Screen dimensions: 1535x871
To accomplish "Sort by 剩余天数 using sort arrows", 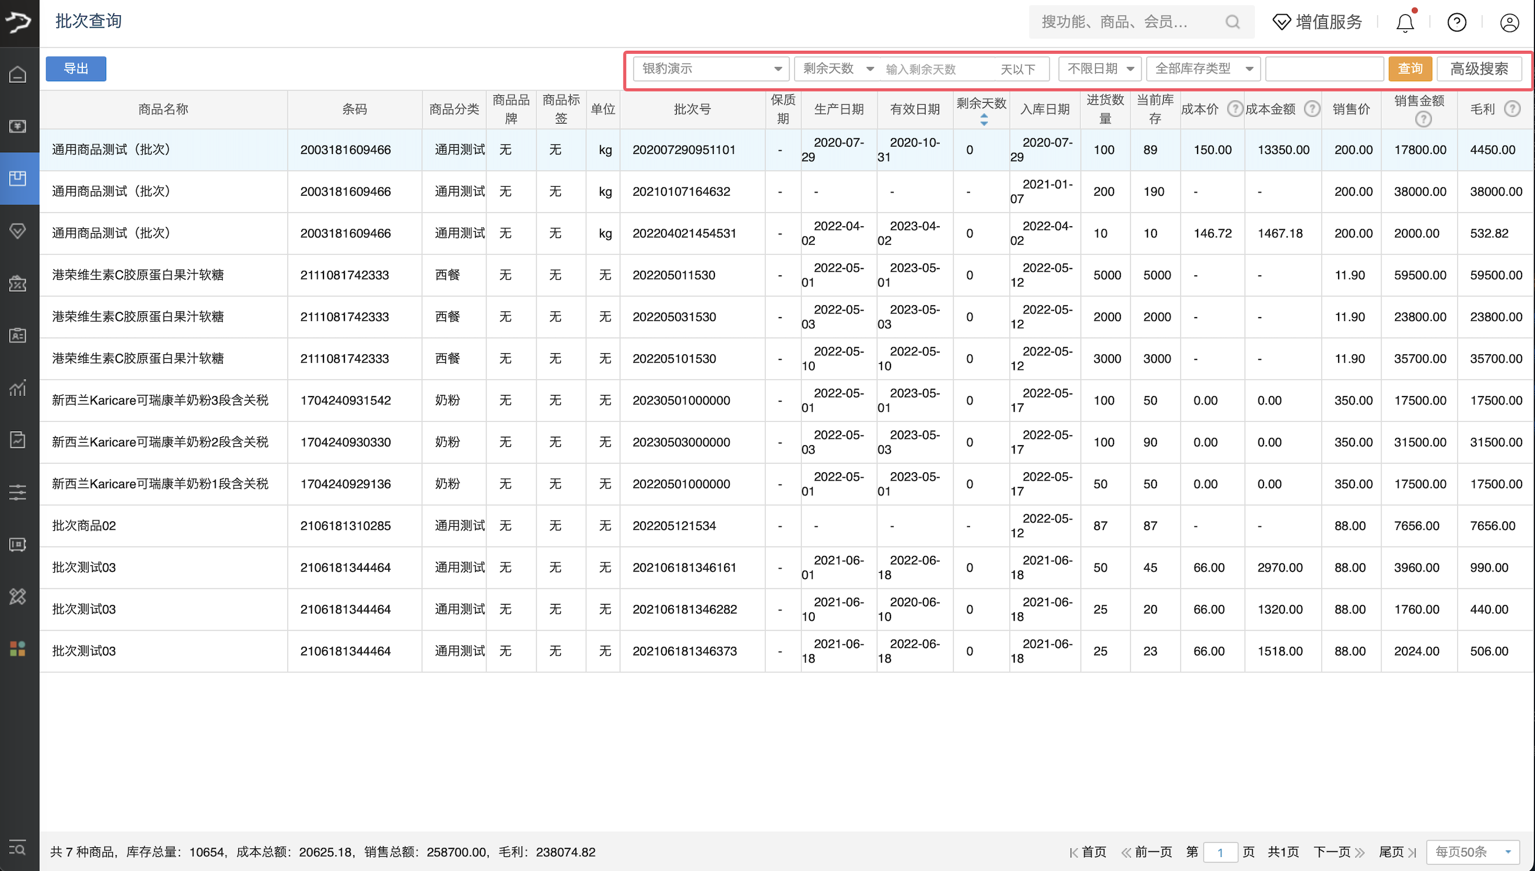I will 984,120.
